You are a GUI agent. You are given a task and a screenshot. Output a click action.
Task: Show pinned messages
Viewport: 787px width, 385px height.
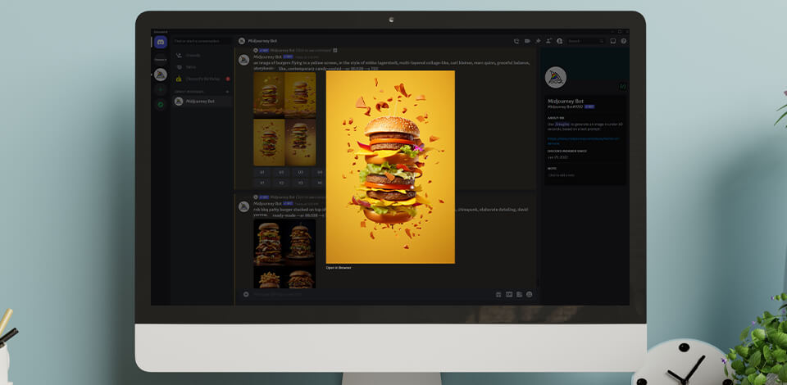pyautogui.click(x=538, y=41)
